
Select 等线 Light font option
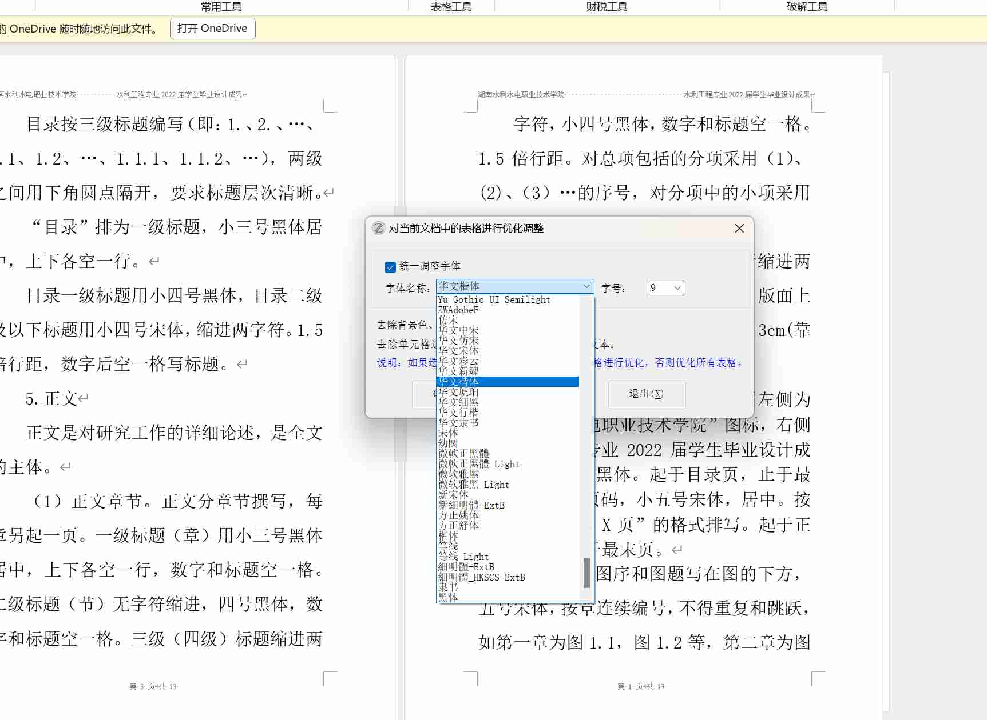click(x=463, y=557)
